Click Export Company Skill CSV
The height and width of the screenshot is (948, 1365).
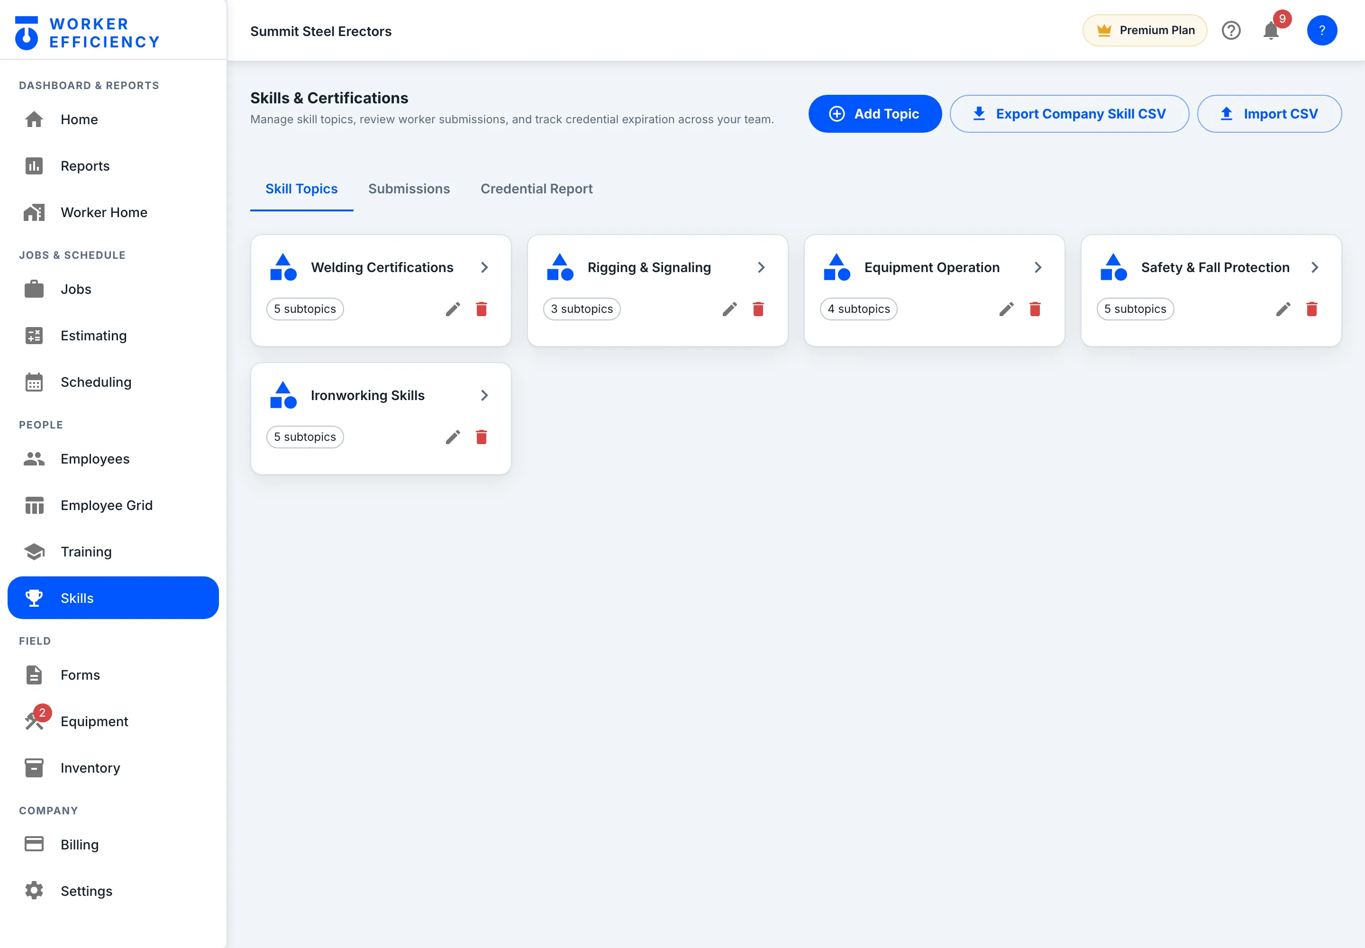click(x=1069, y=113)
